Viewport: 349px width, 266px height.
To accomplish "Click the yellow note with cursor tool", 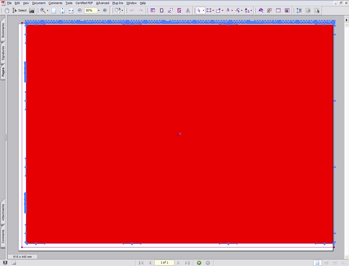I will coord(317,11).
